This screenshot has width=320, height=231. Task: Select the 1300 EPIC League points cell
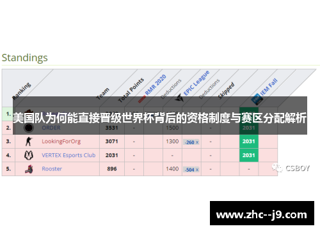[x=172, y=142]
